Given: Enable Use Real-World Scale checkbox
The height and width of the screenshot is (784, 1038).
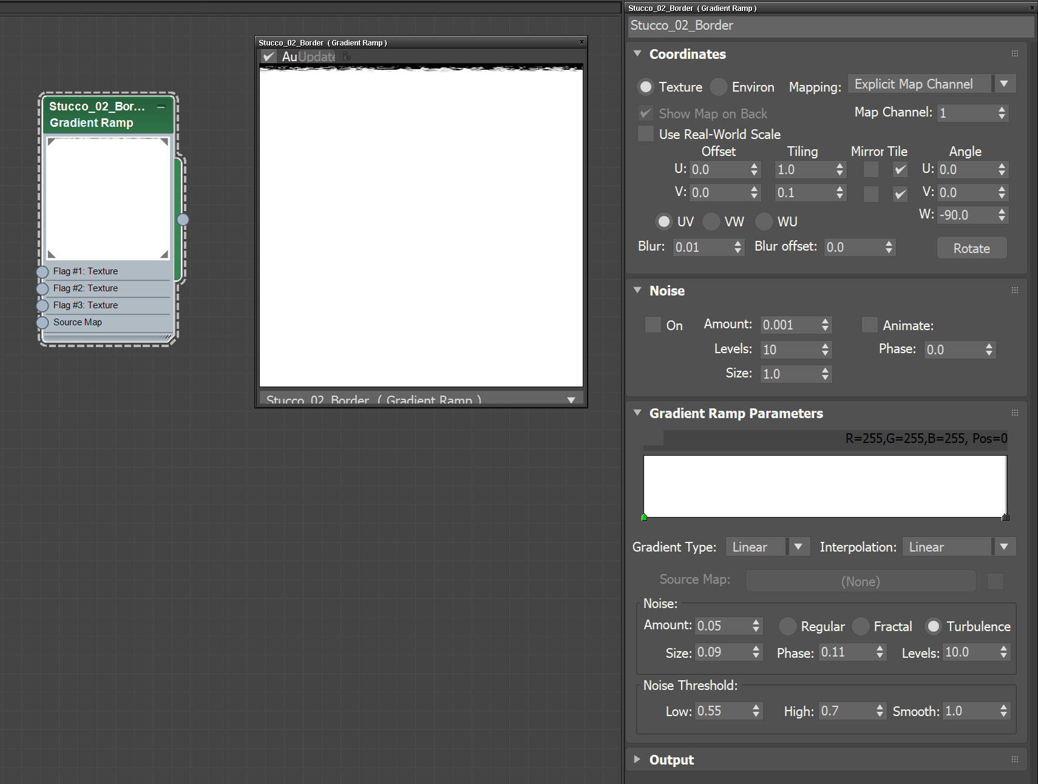Looking at the screenshot, I should point(646,134).
